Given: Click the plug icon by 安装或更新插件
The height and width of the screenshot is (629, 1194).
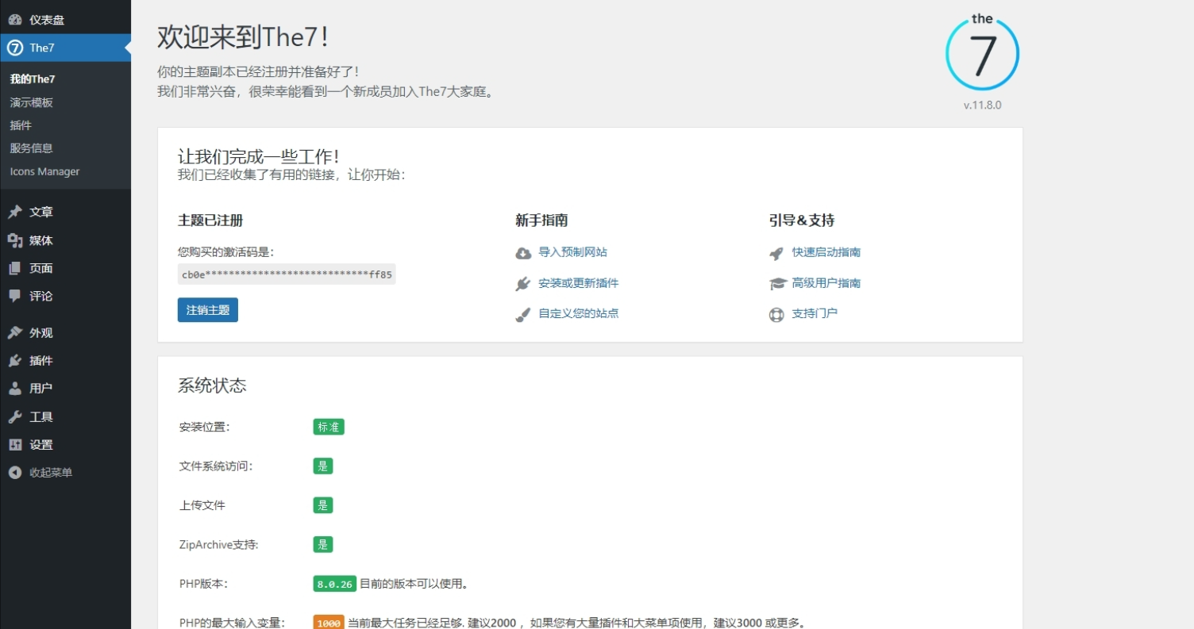Looking at the screenshot, I should point(523,284).
